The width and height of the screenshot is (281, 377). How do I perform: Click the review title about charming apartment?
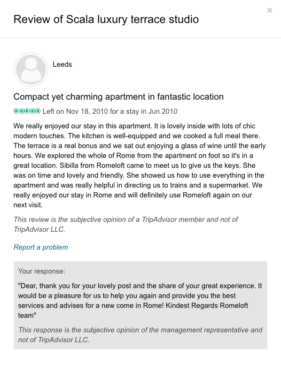pyautogui.click(x=118, y=97)
